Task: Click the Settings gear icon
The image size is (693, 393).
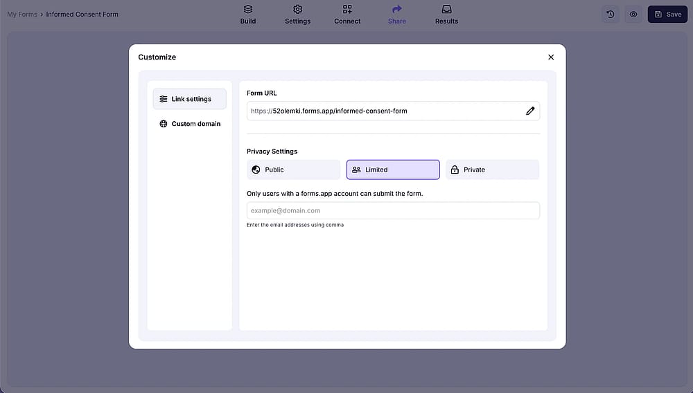Action: click(x=297, y=9)
